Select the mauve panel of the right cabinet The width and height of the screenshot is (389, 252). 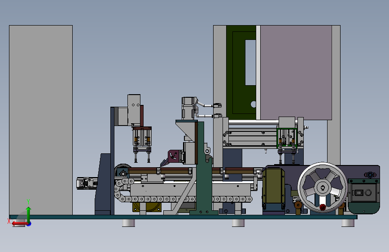pyautogui.click(x=296, y=73)
